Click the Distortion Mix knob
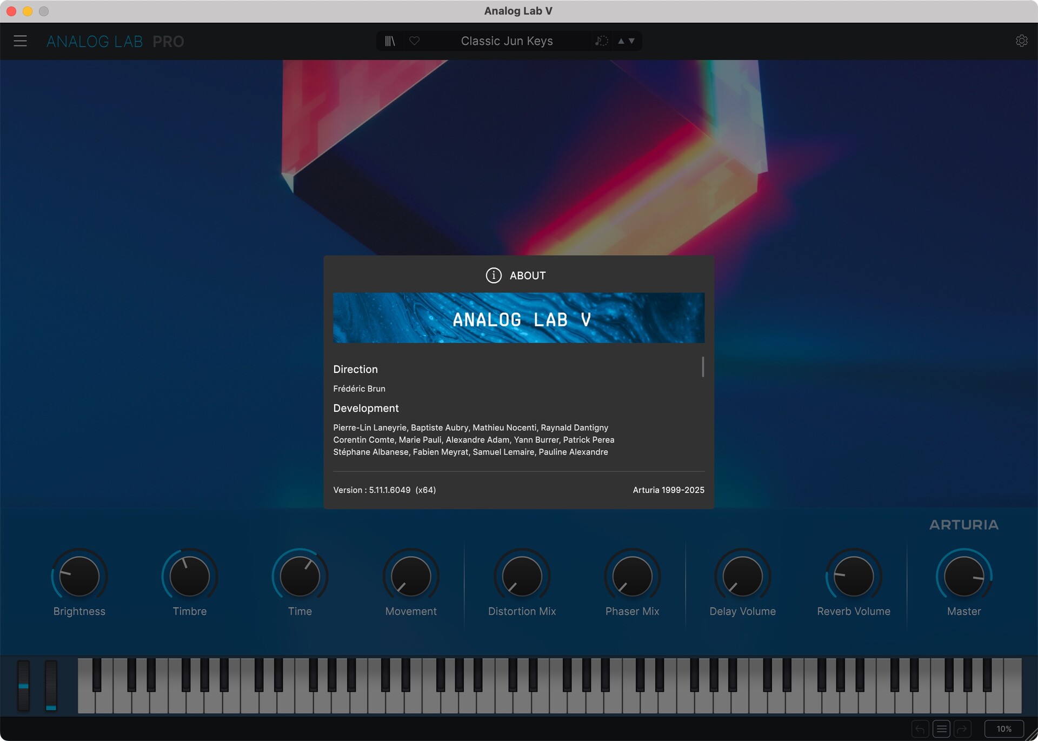Image resolution: width=1038 pixels, height=741 pixels. [522, 576]
